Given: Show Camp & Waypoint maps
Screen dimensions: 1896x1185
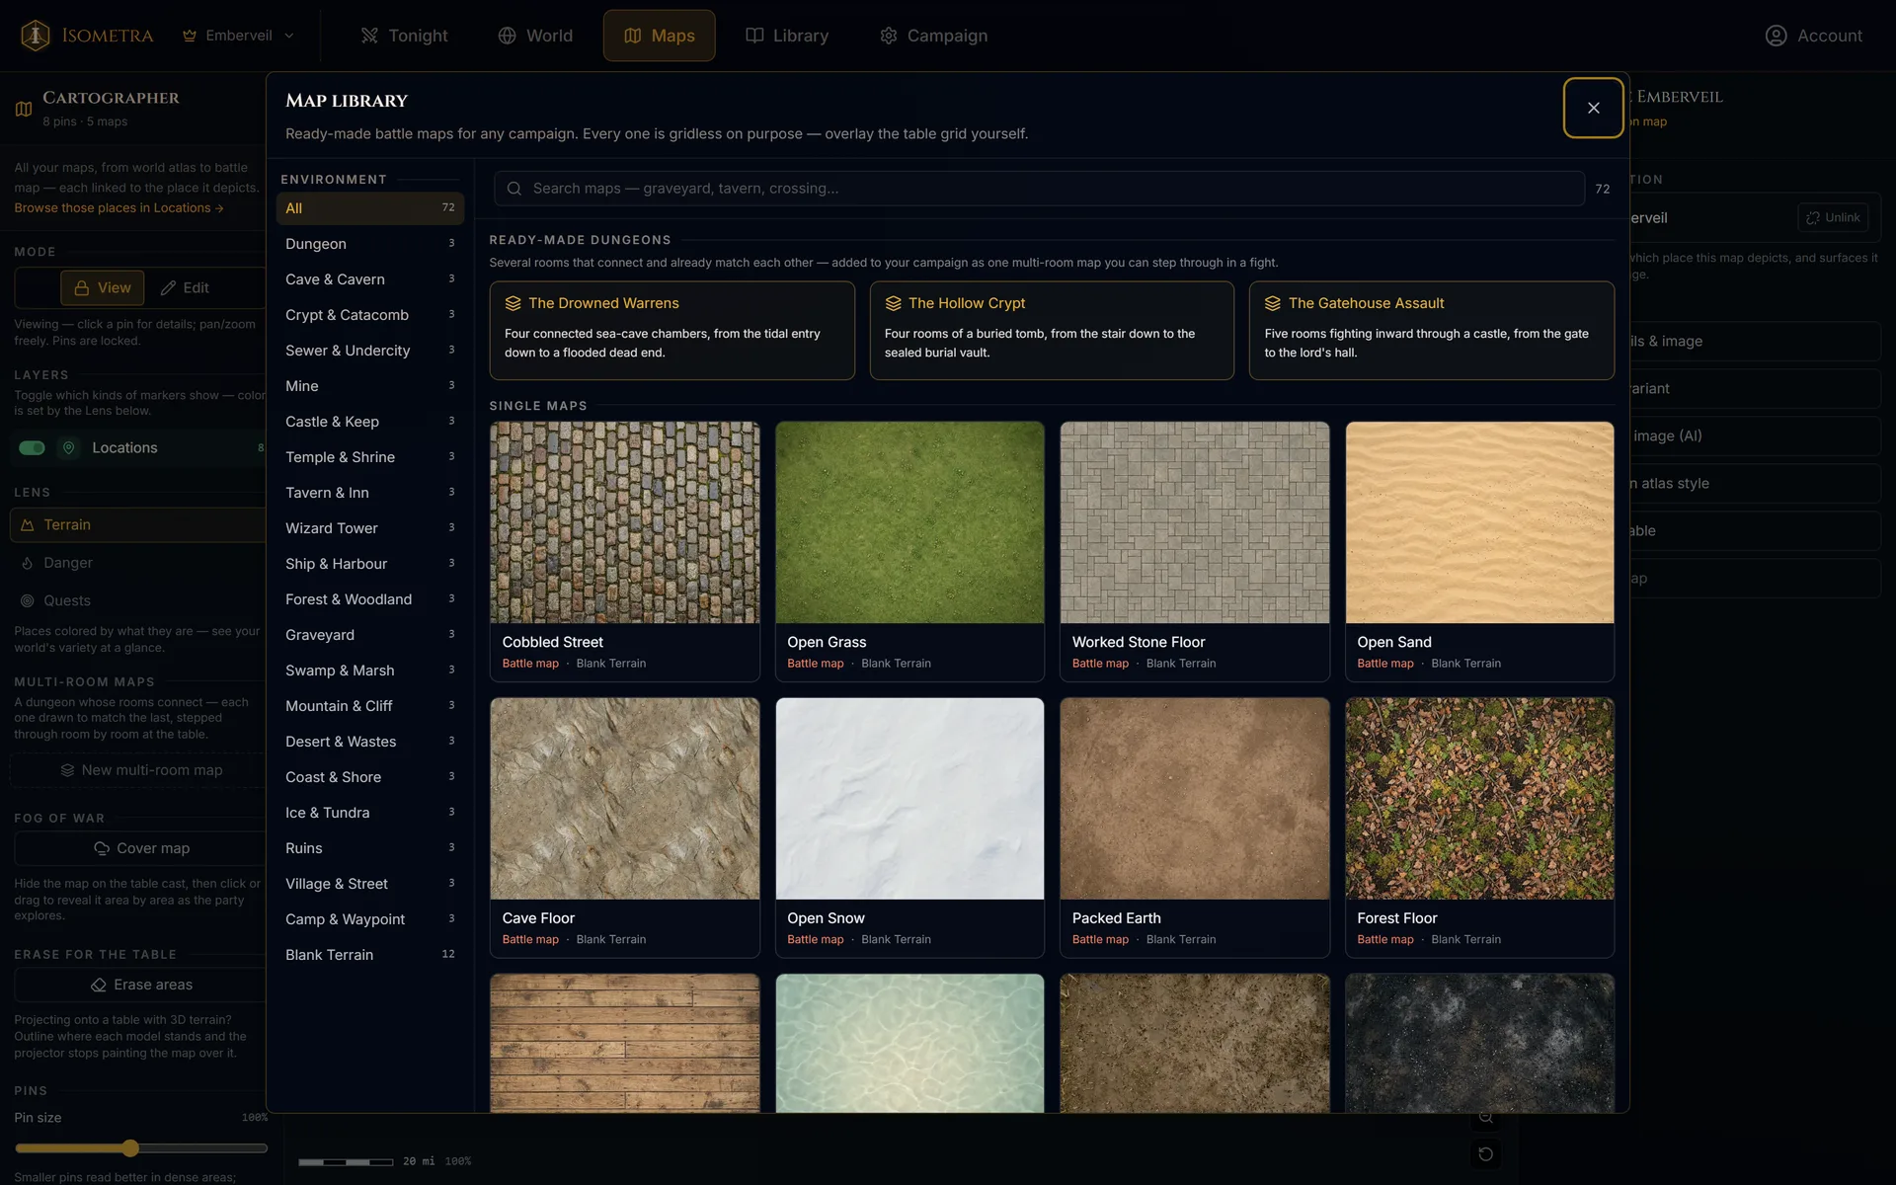Looking at the screenshot, I should coord(370,919).
